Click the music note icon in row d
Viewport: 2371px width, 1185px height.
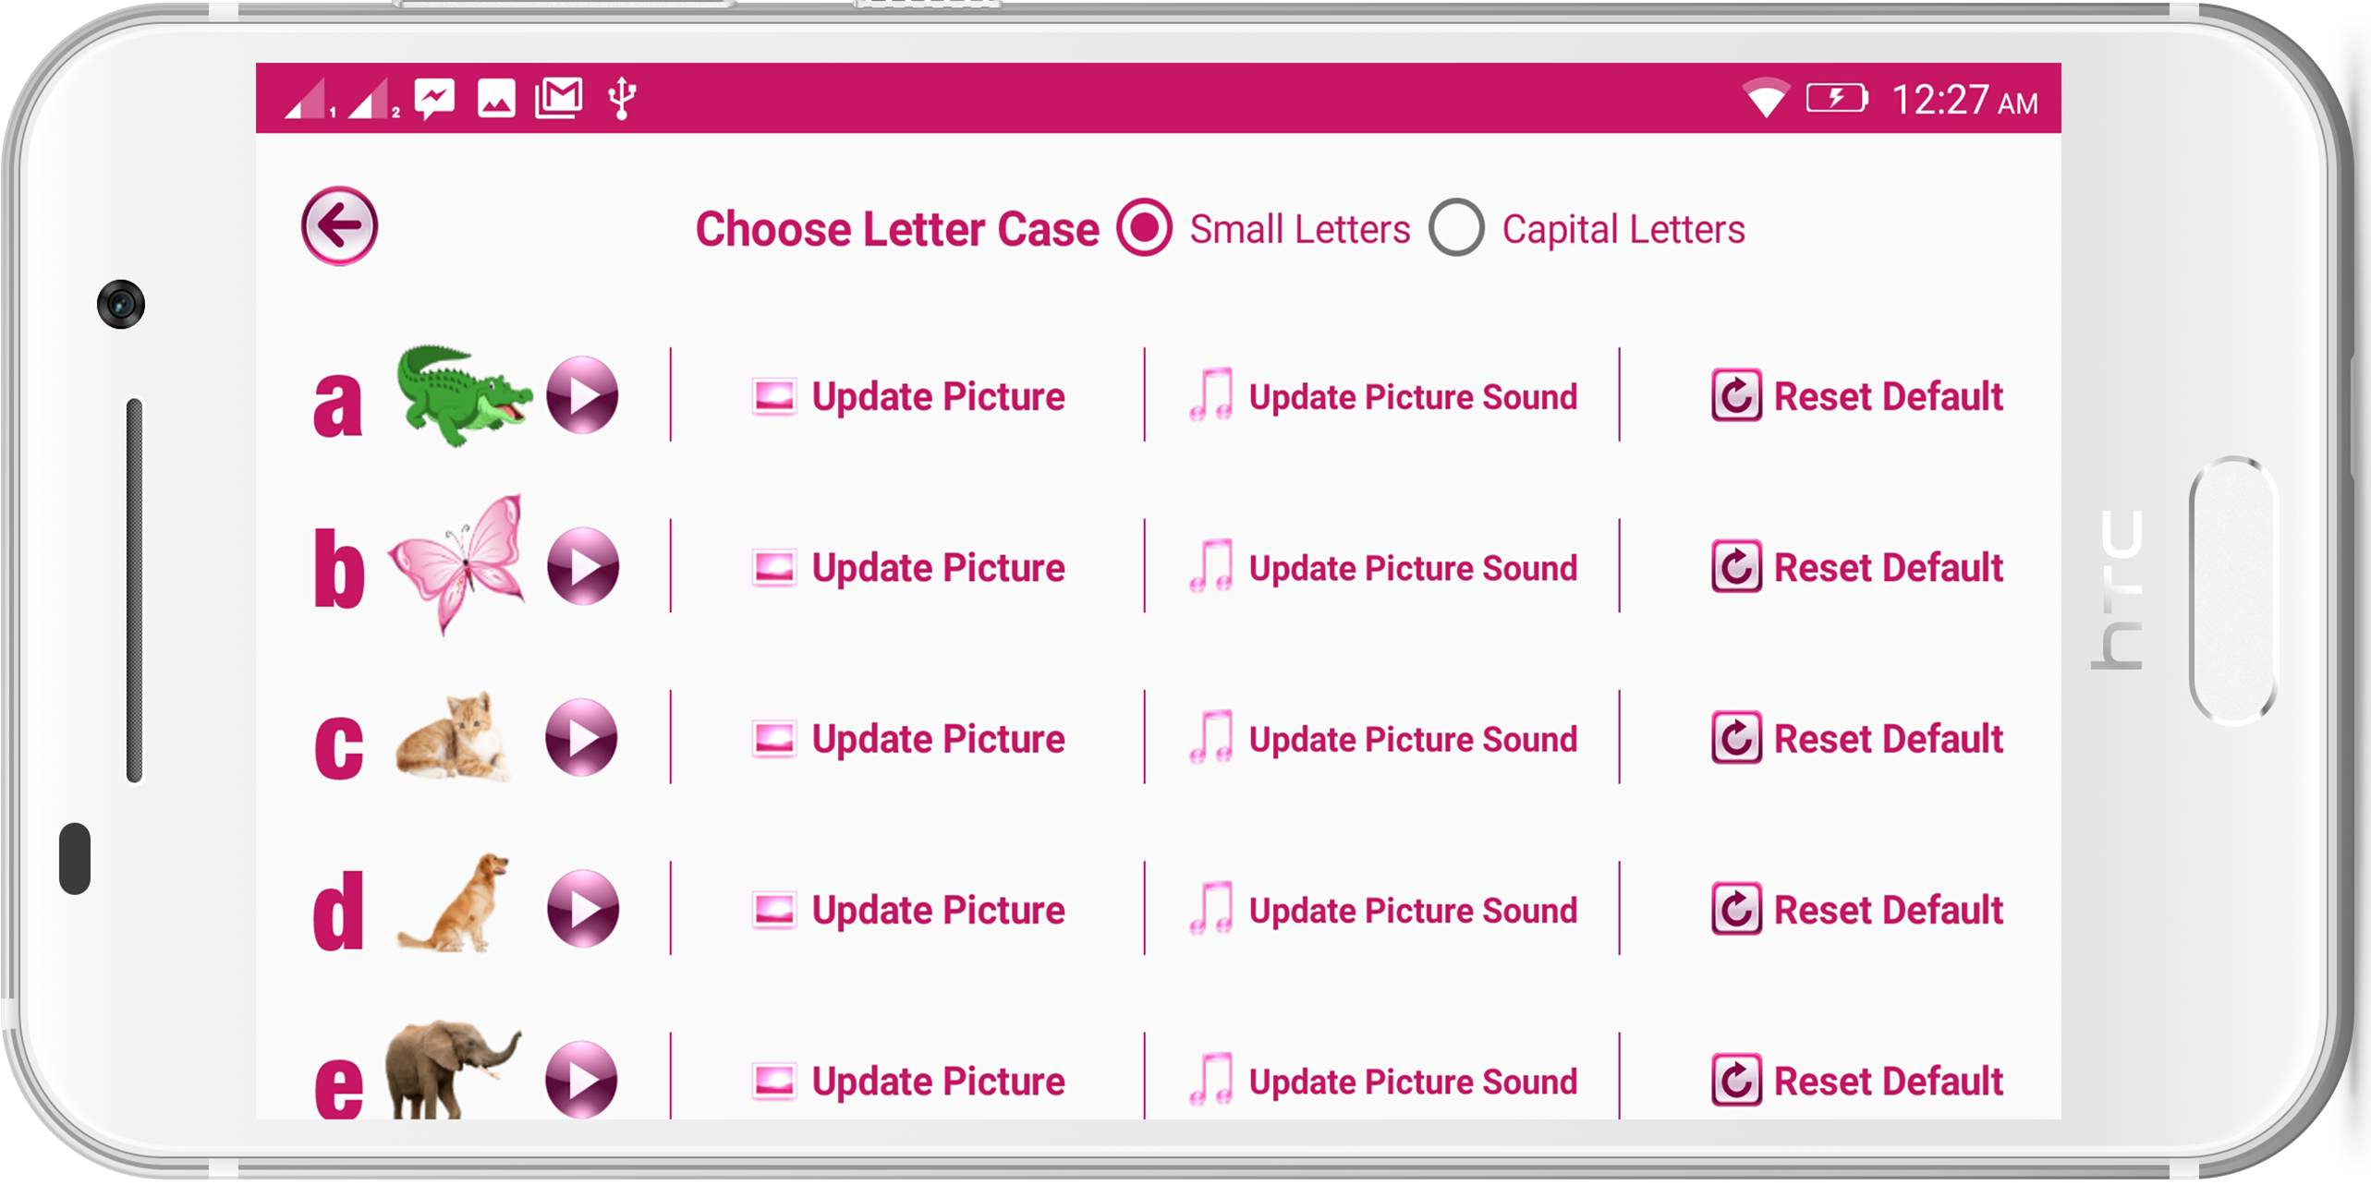(1210, 909)
